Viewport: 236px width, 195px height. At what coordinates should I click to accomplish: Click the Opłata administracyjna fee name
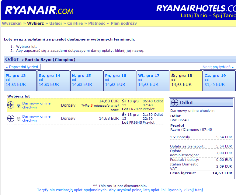coord(185,153)
